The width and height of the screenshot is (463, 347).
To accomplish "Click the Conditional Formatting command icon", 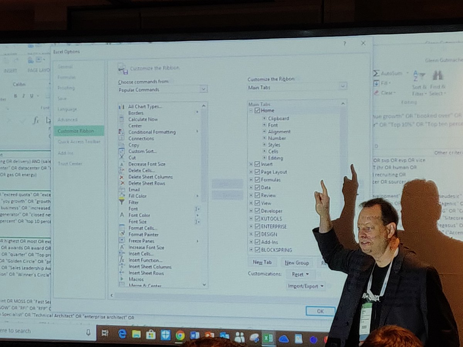I will 122,132.
